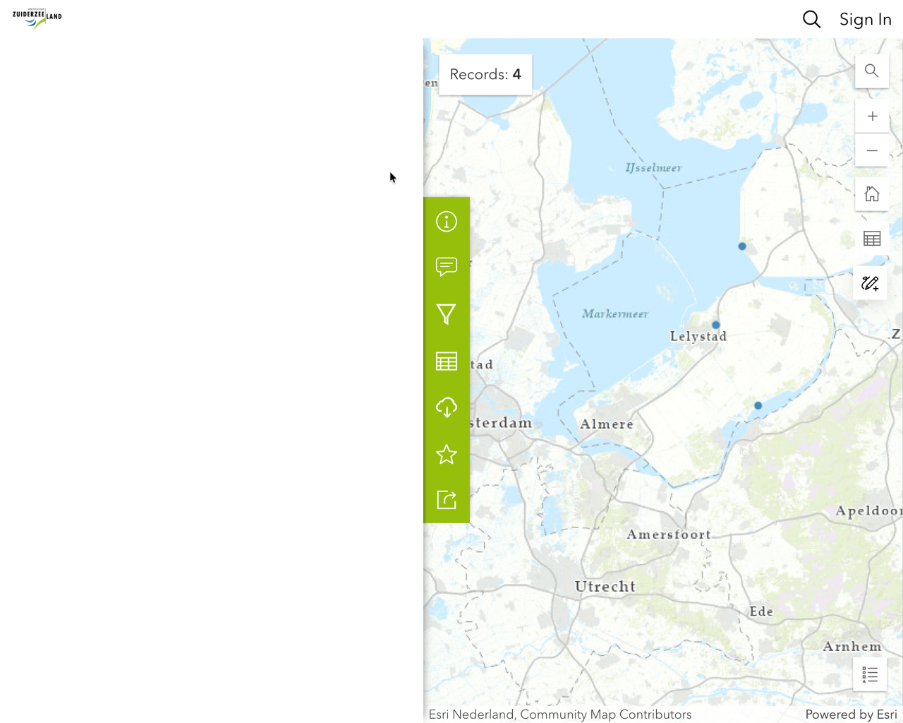Zoom in on the map

pos(871,116)
